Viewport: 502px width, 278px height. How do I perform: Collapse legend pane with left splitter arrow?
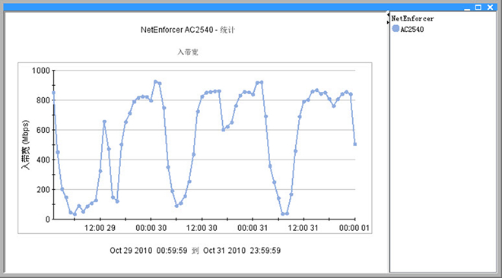[x=388, y=14]
